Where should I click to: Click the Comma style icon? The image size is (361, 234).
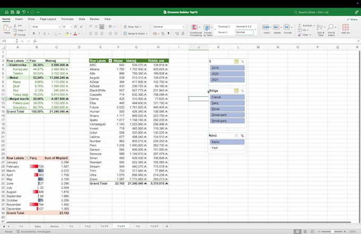(168, 34)
